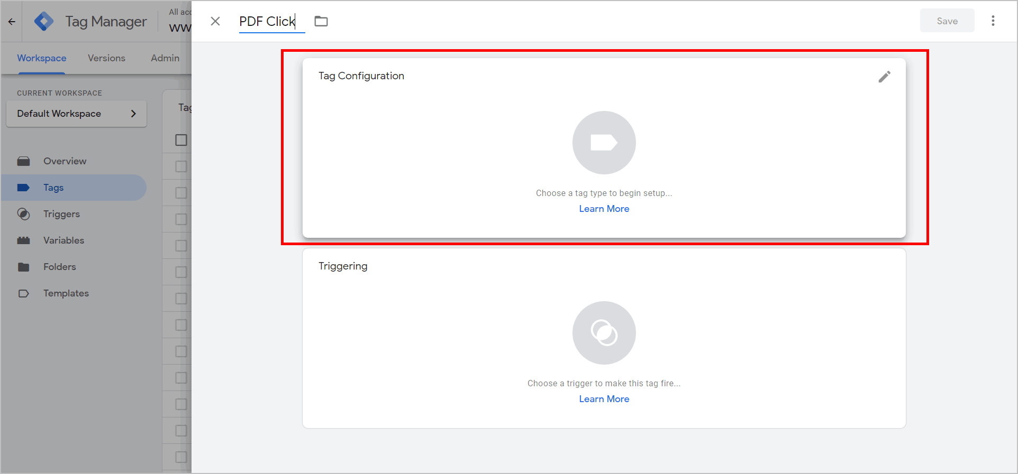Image resolution: width=1018 pixels, height=474 pixels.
Task: Click the Tag Manager title text
Action: [106, 22]
